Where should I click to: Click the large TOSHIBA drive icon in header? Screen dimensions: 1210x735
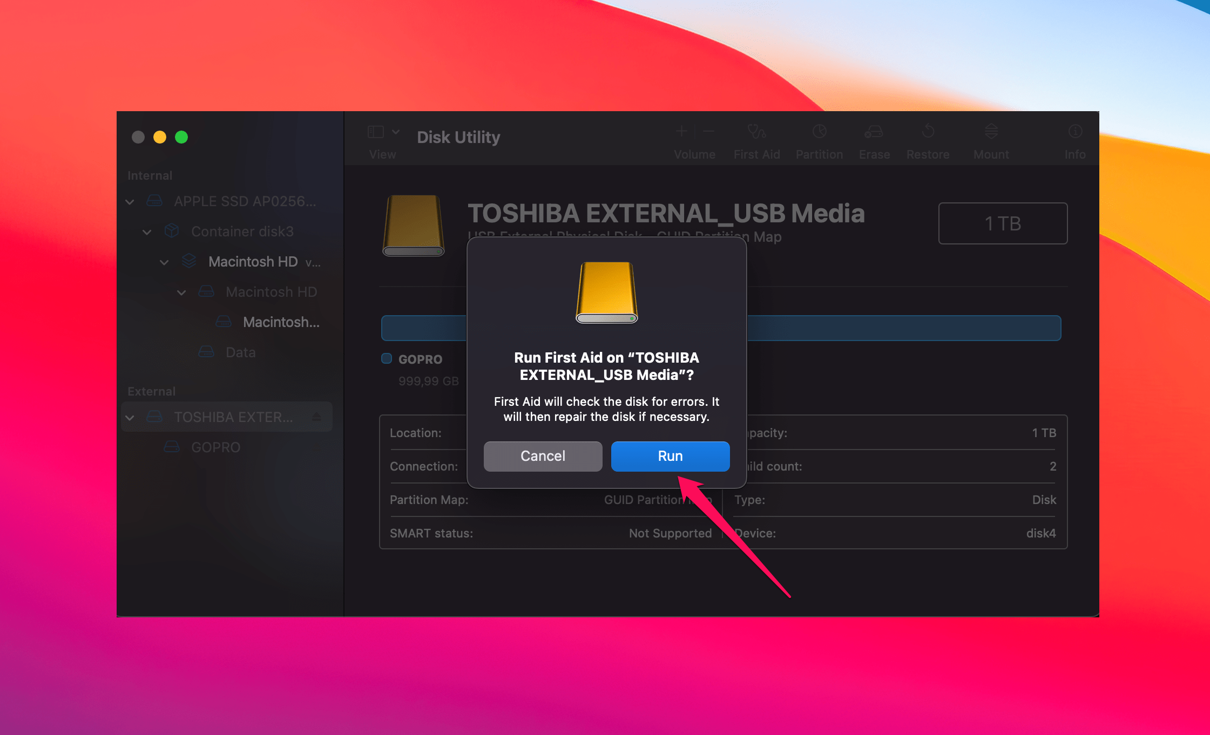coord(414,226)
